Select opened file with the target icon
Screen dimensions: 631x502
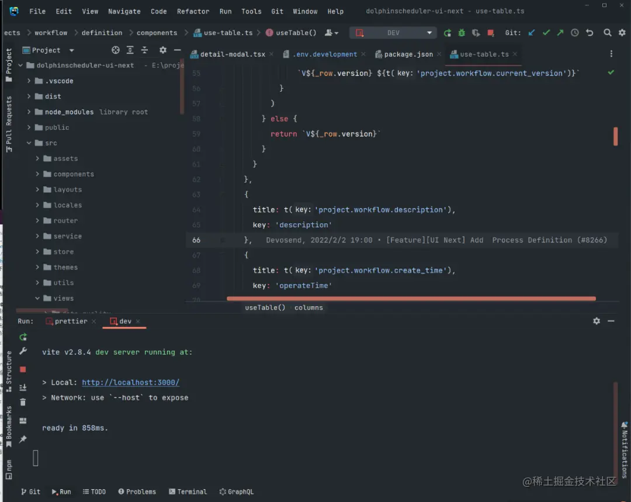[116, 50]
